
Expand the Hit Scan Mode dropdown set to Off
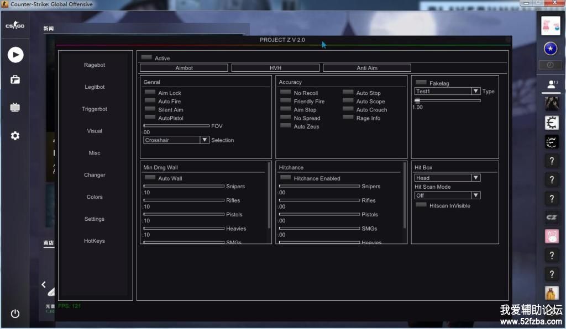[447, 195]
